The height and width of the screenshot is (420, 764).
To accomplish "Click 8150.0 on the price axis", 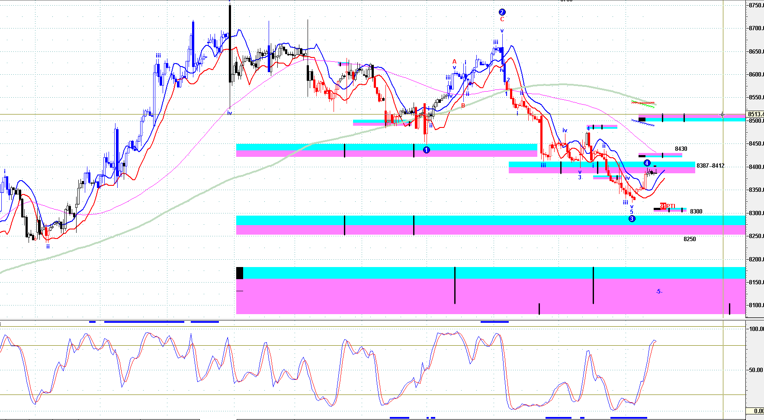I will click(x=756, y=282).
